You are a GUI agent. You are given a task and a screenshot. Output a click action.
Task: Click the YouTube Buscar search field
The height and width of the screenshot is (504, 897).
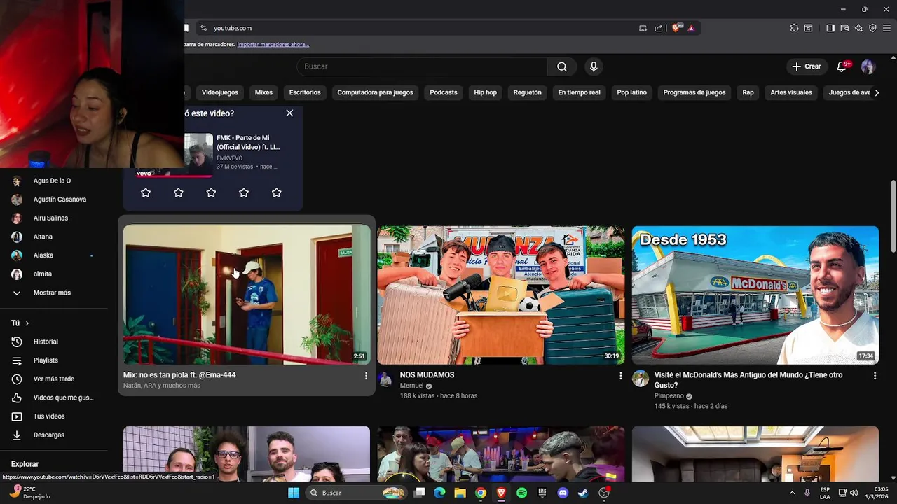(x=423, y=66)
